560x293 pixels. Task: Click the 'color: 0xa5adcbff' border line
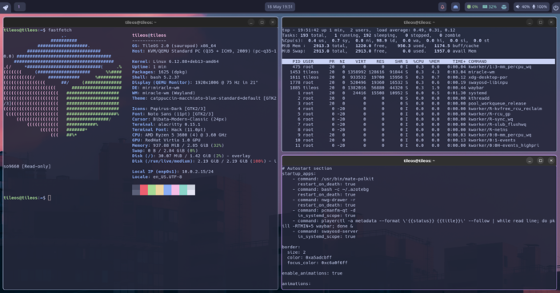point(310,257)
